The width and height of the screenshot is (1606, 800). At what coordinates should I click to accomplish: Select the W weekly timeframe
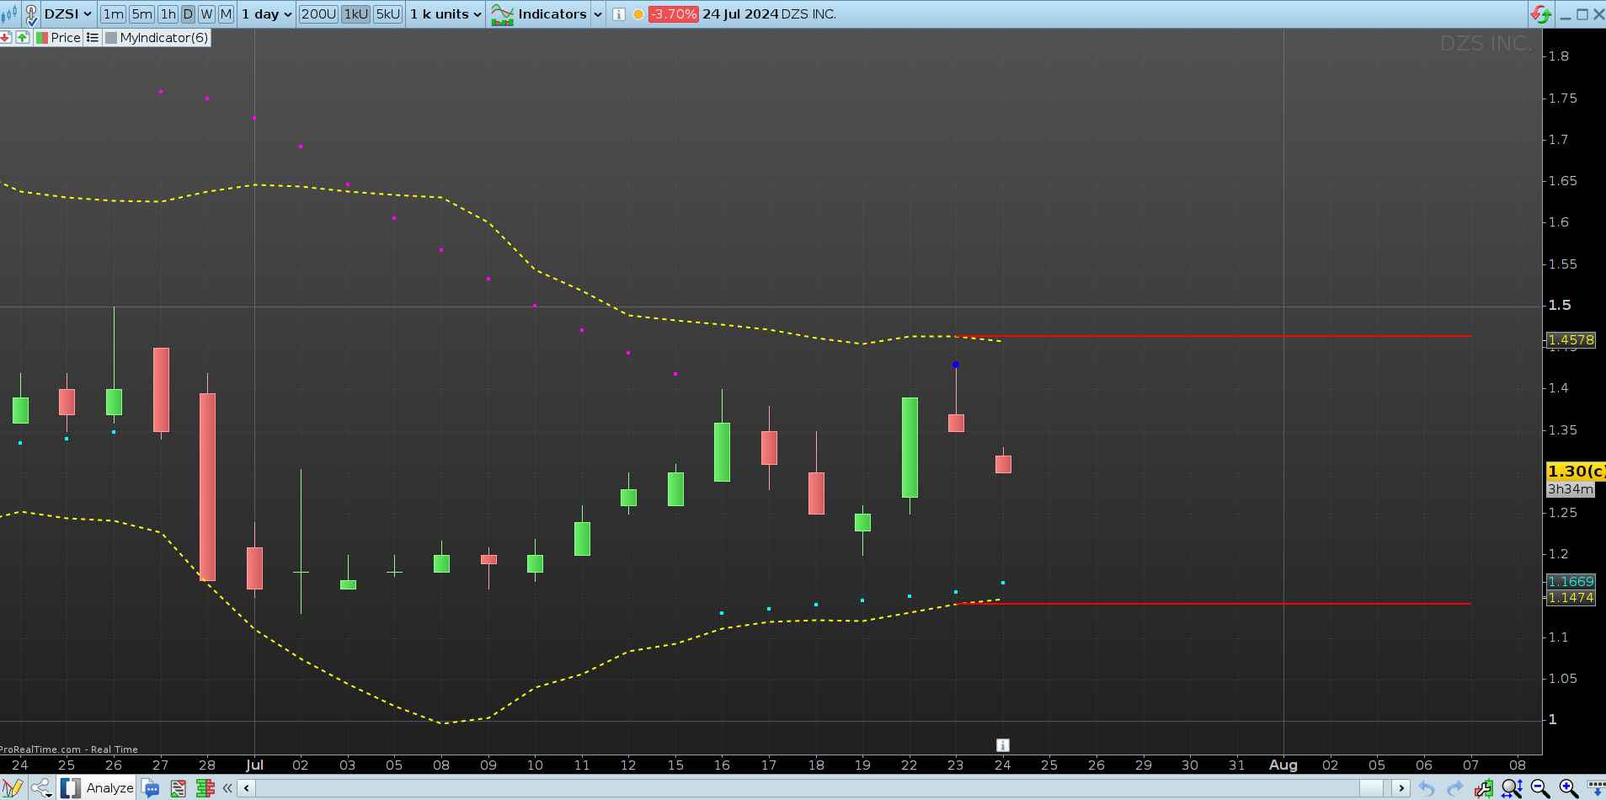click(x=206, y=14)
